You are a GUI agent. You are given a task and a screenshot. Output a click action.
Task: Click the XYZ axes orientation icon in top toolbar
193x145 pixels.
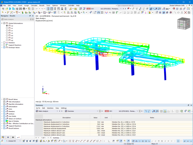point(188,9)
